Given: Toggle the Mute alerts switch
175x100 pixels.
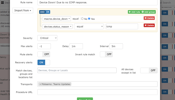Looking at the screenshot, I should tap(44, 54).
